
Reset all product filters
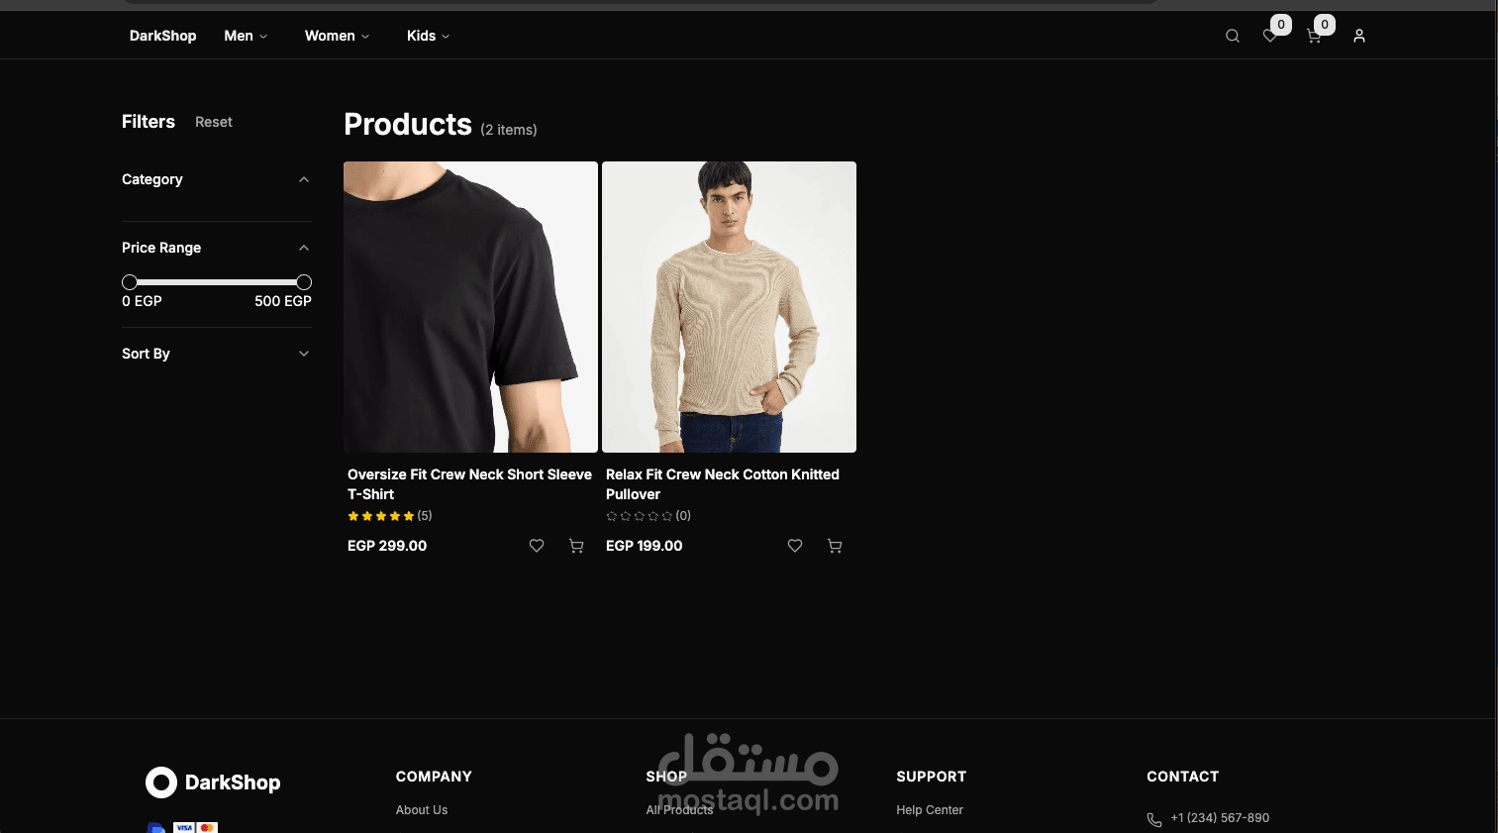click(x=213, y=122)
